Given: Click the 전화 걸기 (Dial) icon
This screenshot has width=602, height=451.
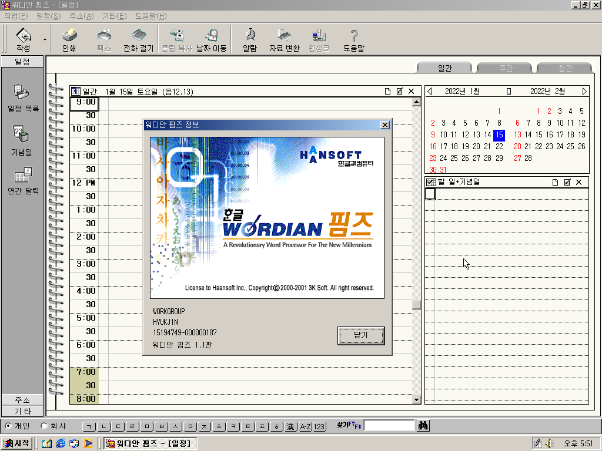Looking at the screenshot, I should [x=139, y=39].
